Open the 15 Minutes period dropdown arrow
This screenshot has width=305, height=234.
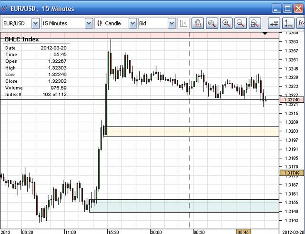(x=89, y=23)
